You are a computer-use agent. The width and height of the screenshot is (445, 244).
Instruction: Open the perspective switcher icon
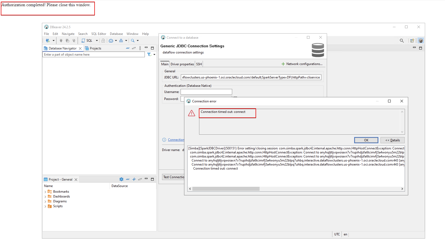412,41
